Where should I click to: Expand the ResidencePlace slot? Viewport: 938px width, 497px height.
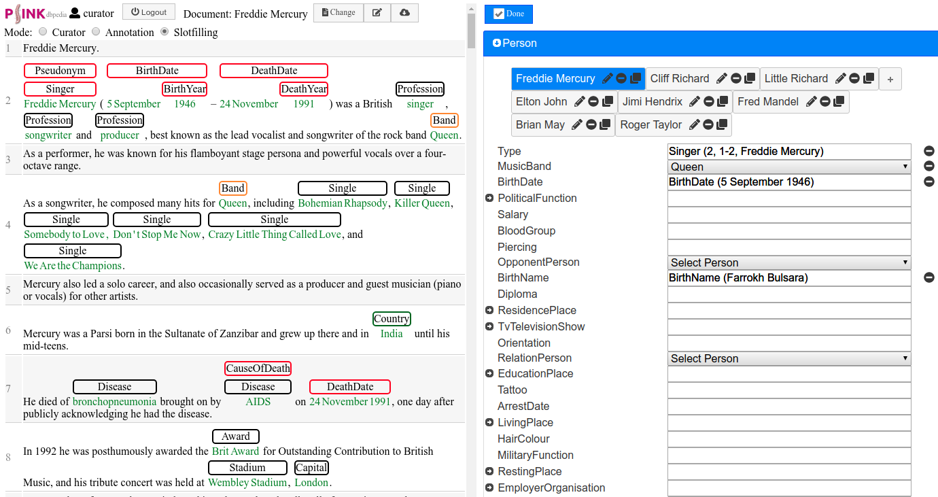pos(489,310)
